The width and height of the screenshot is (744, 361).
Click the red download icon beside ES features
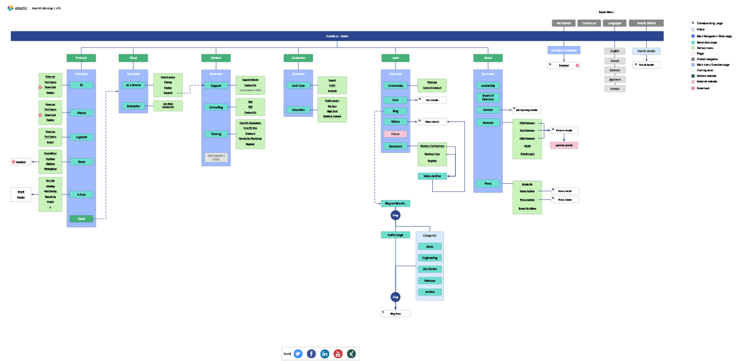pos(41,87)
